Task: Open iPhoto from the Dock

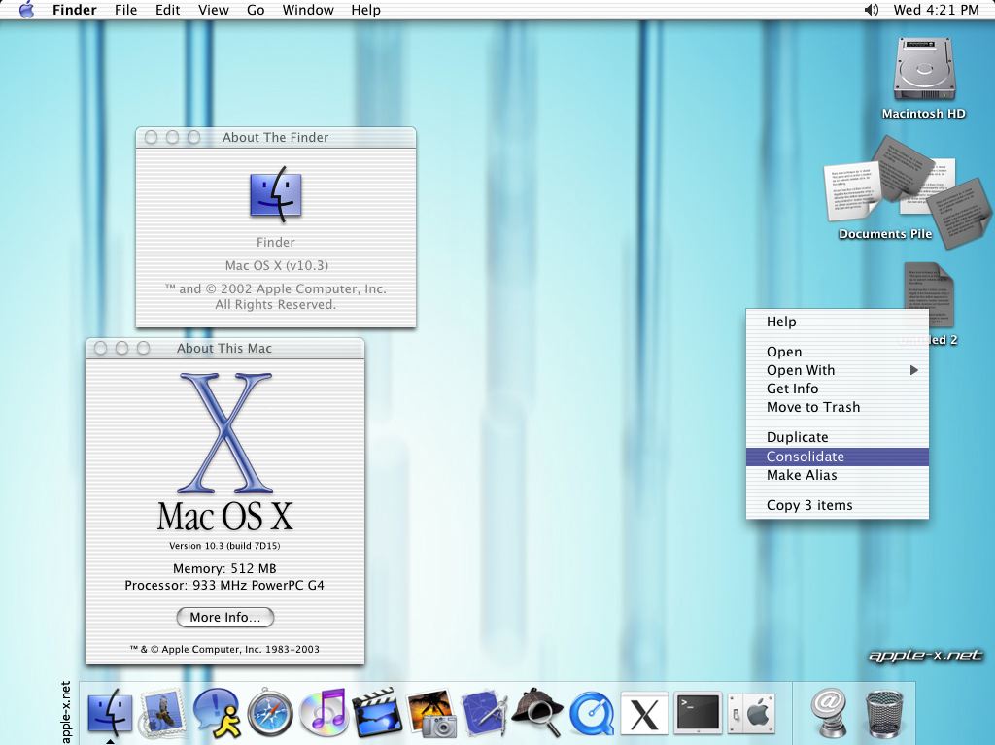Action: point(430,714)
